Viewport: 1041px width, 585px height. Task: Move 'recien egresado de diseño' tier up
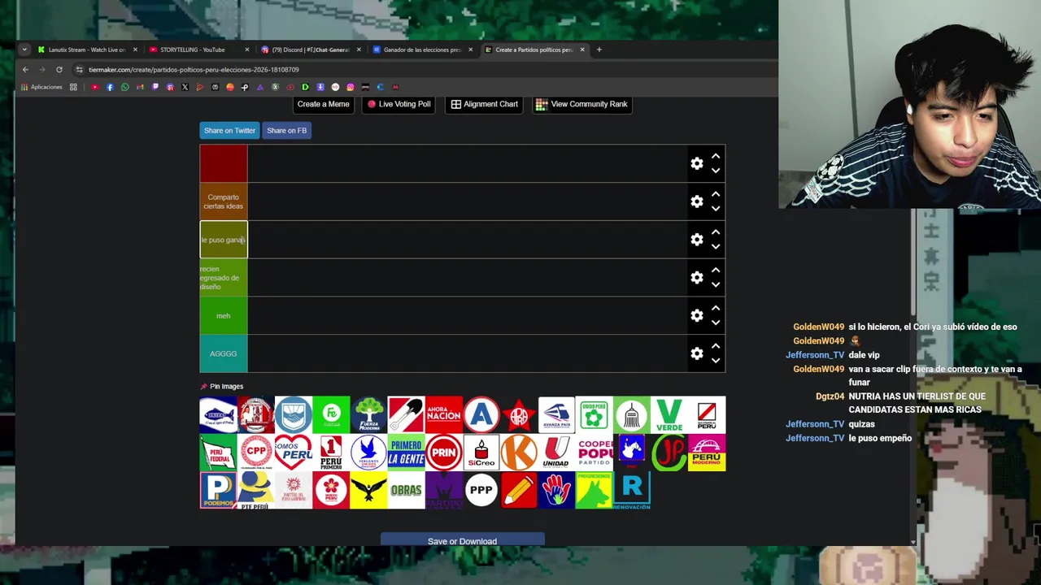[x=716, y=271]
